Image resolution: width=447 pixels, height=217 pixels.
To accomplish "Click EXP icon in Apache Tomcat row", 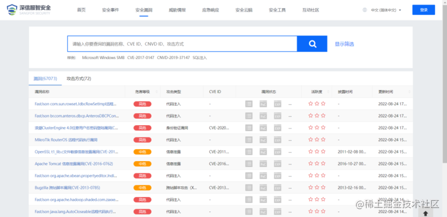I will [278, 164].
